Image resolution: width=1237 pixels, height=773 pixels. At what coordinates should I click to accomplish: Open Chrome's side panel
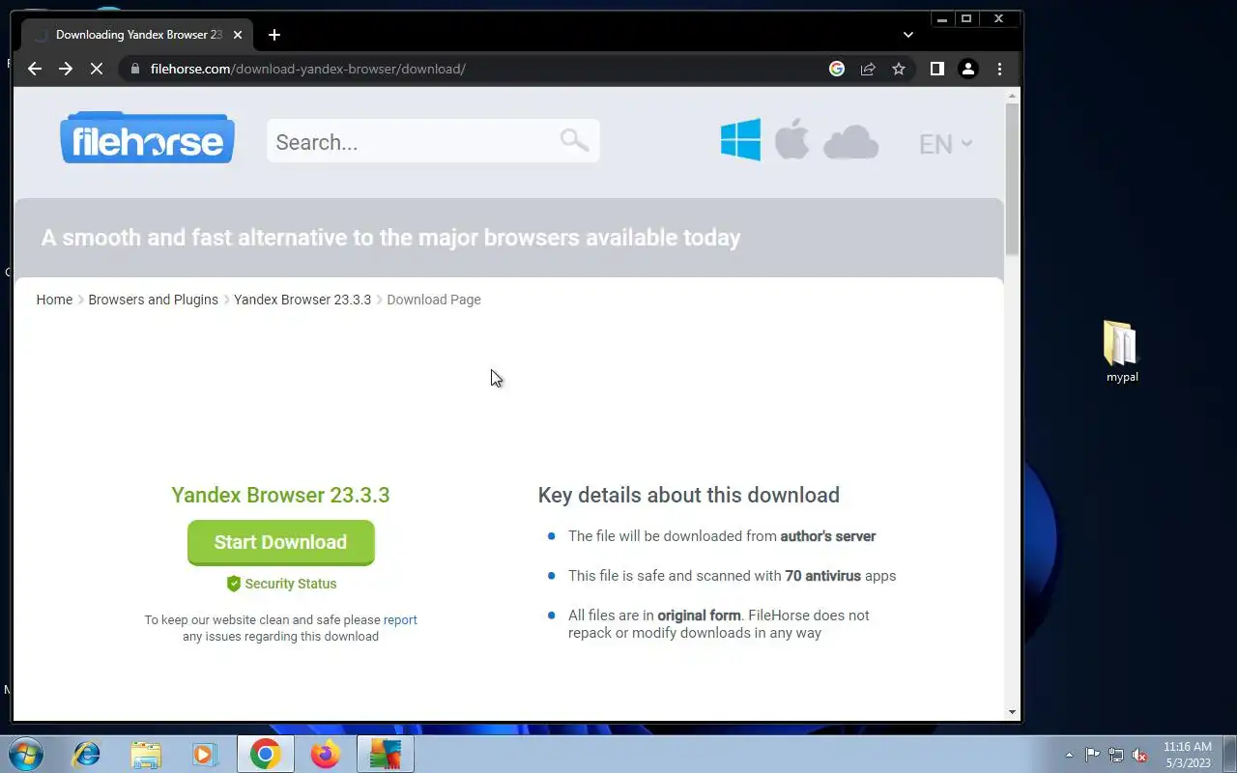[936, 69]
